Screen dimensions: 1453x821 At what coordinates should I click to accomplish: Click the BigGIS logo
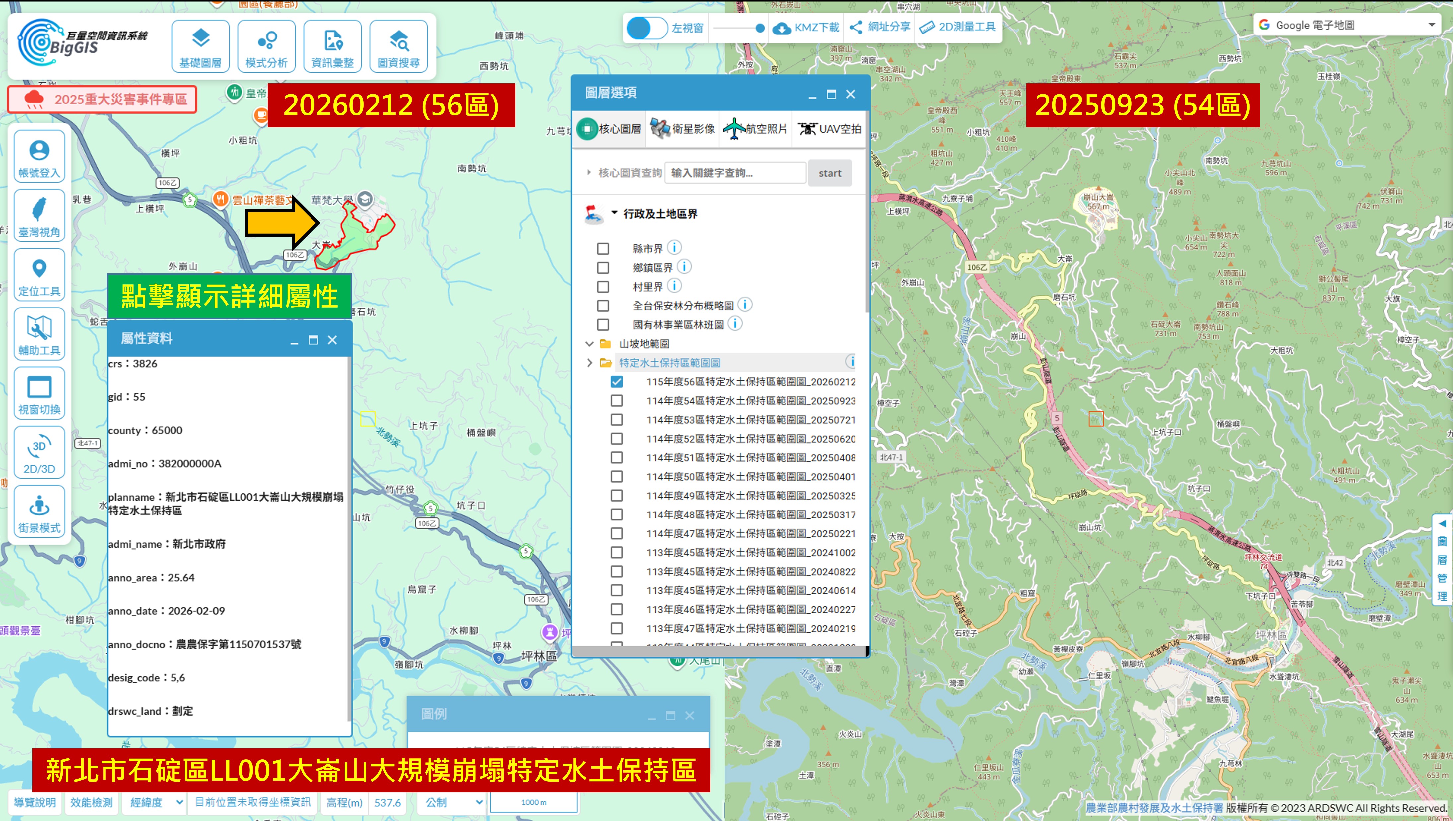[82, 42]
